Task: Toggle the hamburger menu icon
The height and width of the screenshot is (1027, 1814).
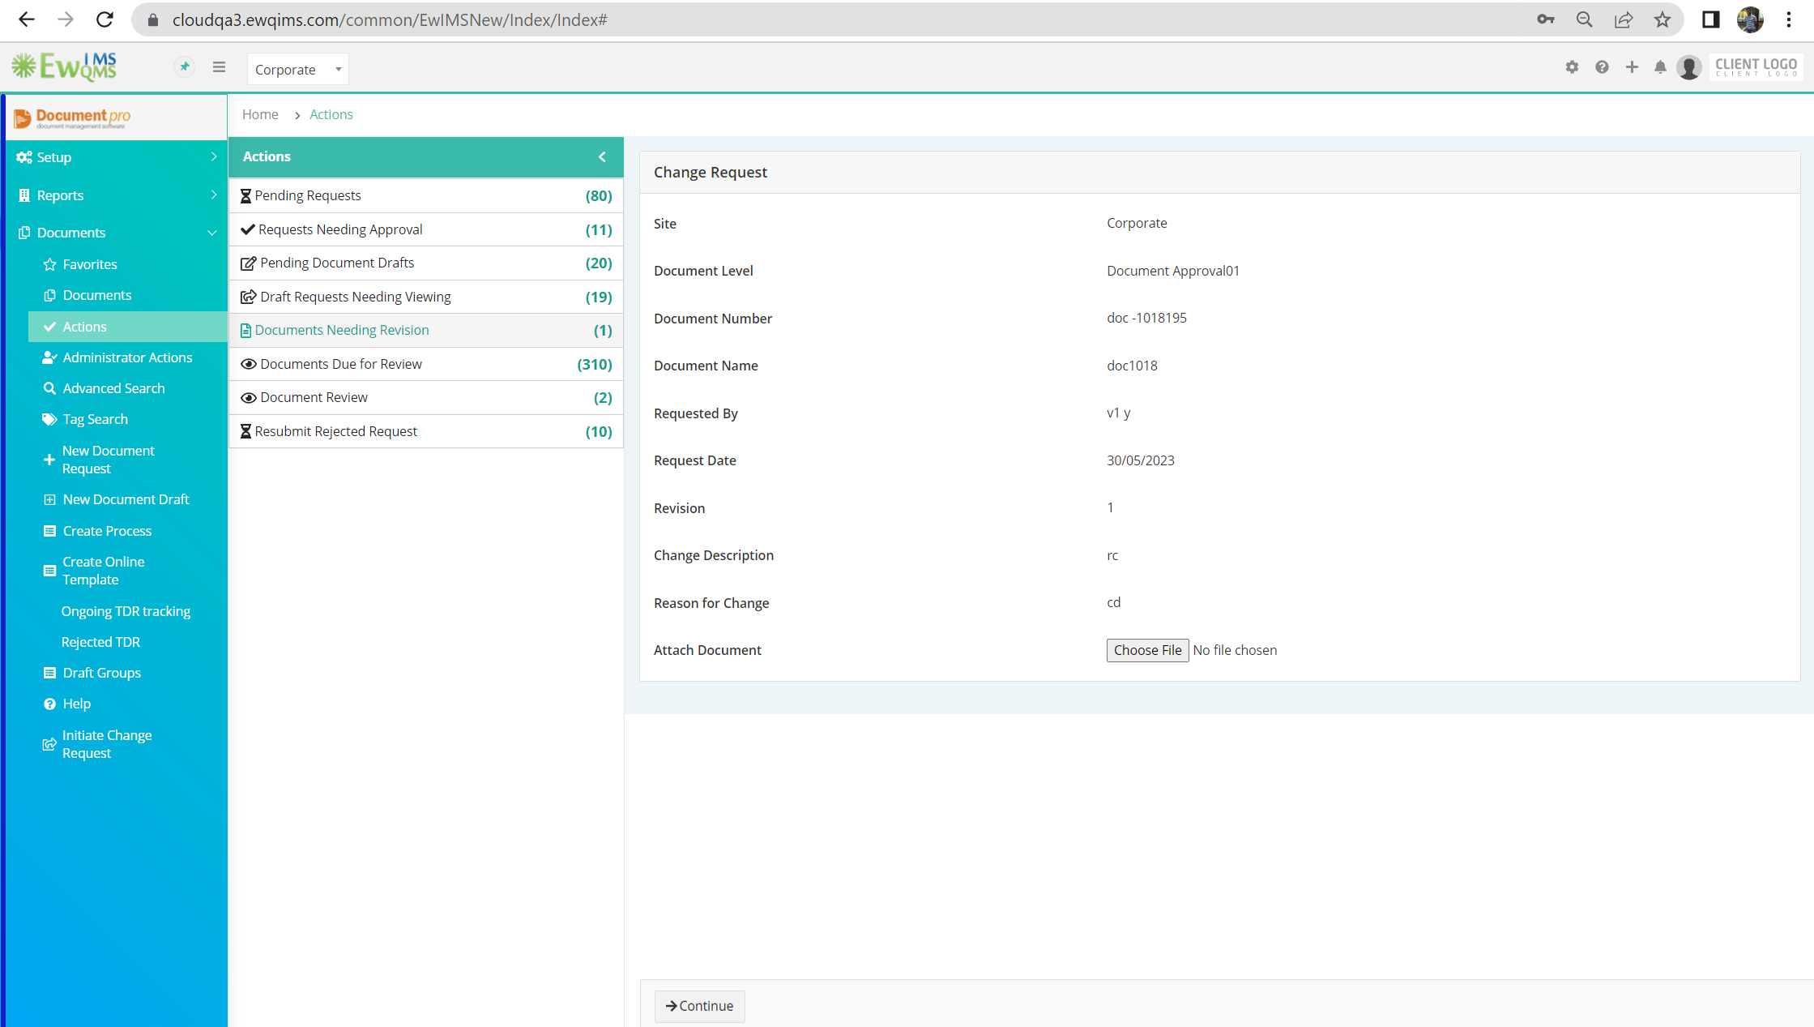Action: point(219,67)
